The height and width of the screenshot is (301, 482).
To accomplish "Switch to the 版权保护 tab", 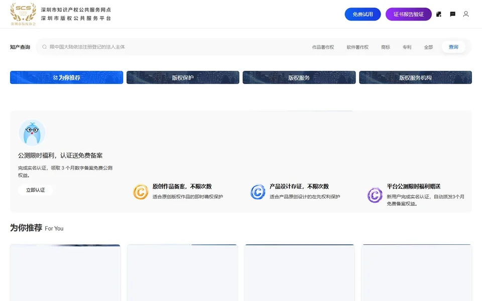I will pyautogui.click(x=183, y=77).
